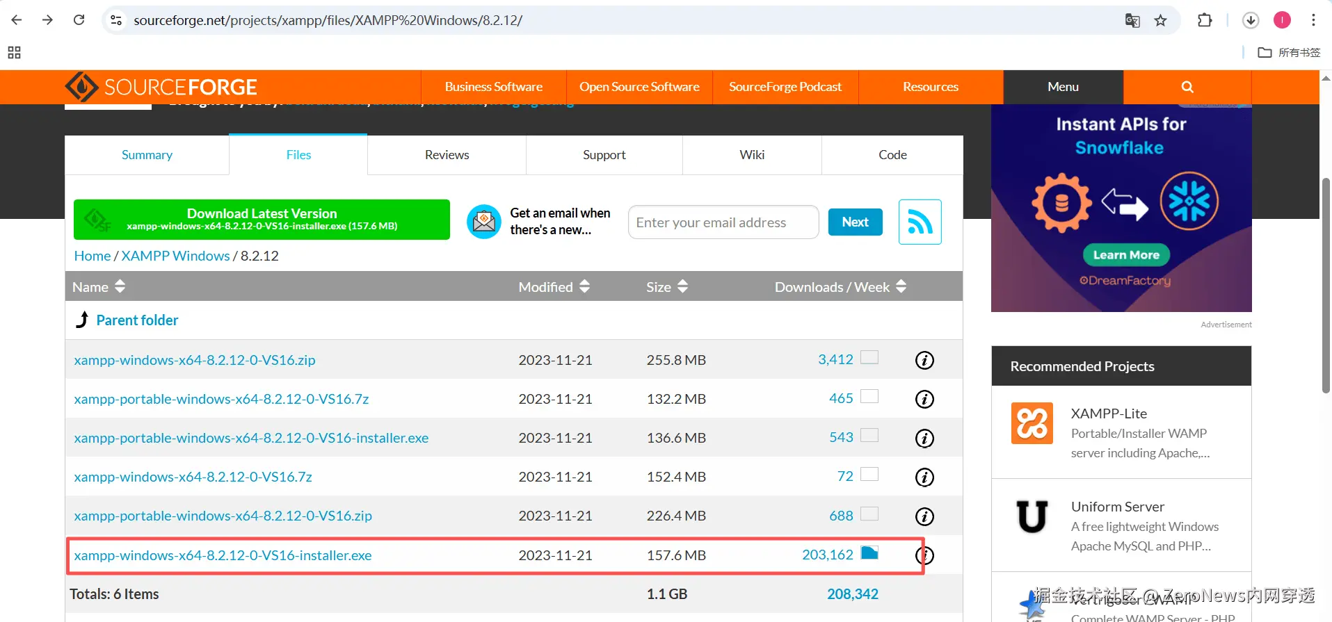
Task: Click the translate page icon
Action: (1132, 20)
